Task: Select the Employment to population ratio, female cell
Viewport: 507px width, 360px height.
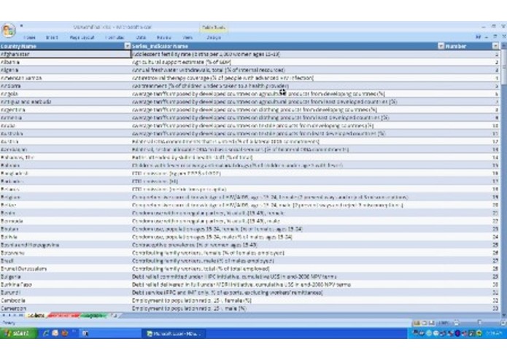Action: click(x=287, y=300)
